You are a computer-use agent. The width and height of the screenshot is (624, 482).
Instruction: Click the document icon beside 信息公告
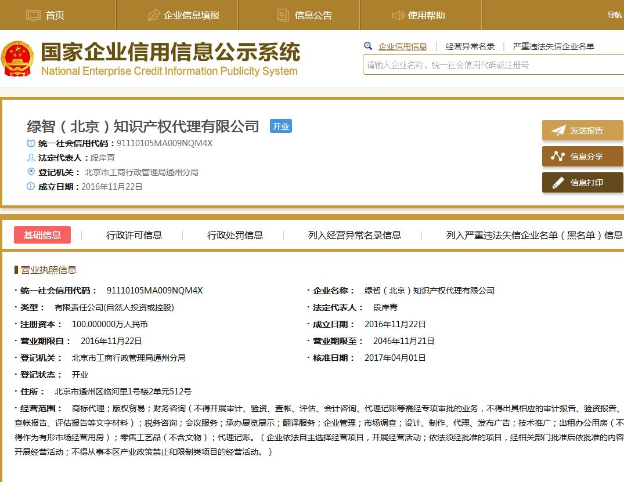point(283,15)
